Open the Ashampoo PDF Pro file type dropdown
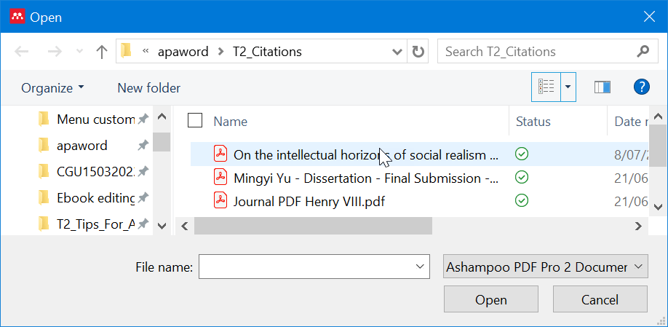668x327 pixels. coord(545,267)
